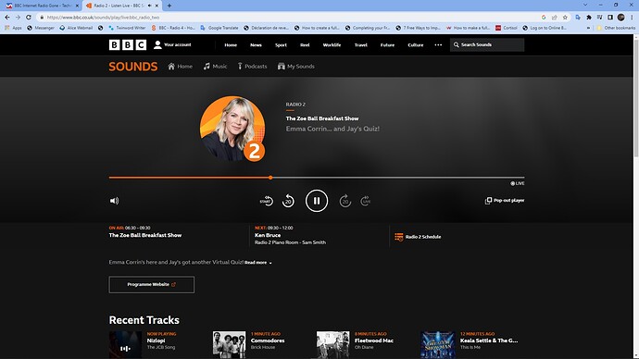Select Worklife in top navigation
Viewport: 639px width, 359px height.
click(332, 45)
